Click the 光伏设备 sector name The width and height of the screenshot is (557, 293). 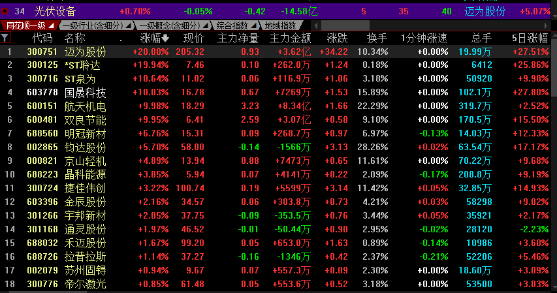(x=55, y=11)
